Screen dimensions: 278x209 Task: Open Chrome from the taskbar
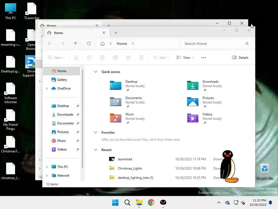click(151, 202)
